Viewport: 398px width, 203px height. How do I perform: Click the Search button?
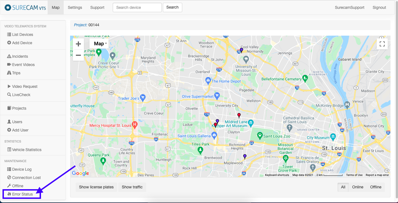point(172,7)
